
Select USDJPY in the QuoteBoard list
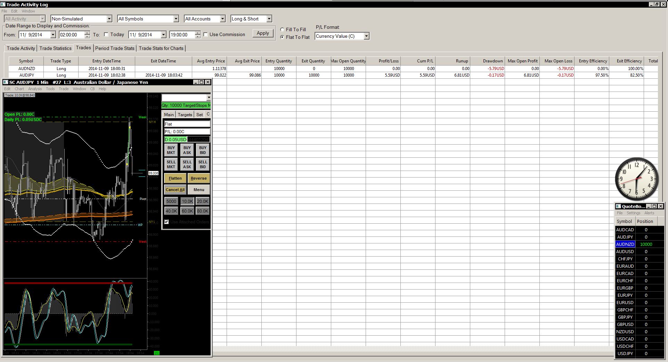click(x=625, y=353)
